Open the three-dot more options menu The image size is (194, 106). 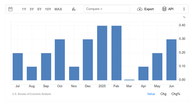click(x=184, y=9)
